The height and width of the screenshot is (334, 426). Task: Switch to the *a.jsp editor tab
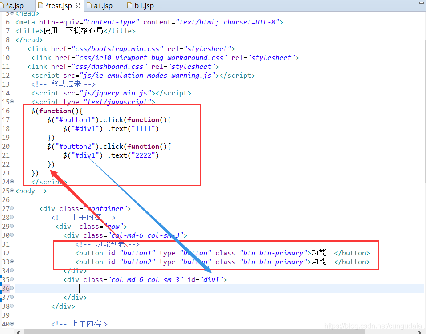[14, 5]
